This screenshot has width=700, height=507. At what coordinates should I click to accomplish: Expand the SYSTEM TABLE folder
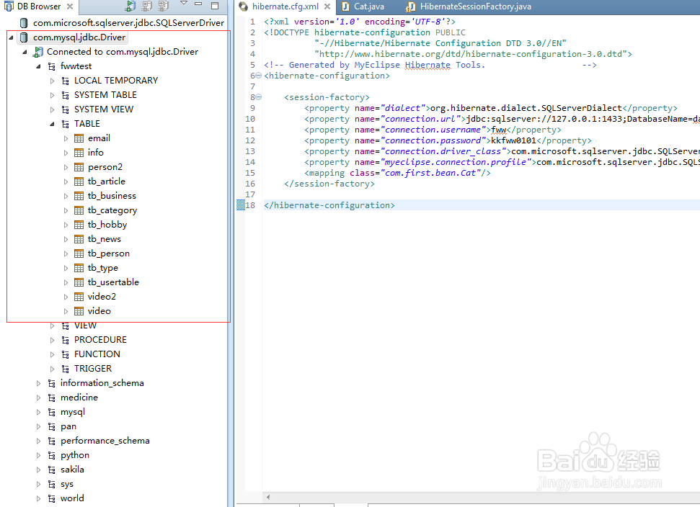pos(52,96)
